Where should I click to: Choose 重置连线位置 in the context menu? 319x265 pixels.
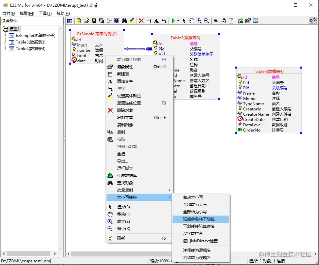coord(139,103)
